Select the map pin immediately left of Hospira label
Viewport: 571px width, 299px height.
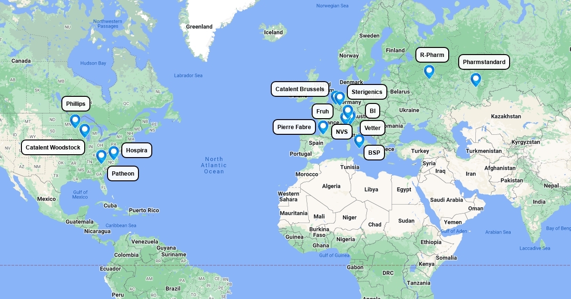point(113,152)
